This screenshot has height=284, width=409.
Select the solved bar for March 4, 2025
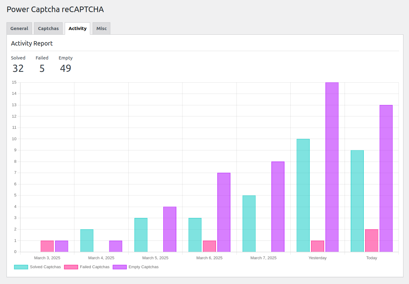pyautogui.click(x=87, y=241)
